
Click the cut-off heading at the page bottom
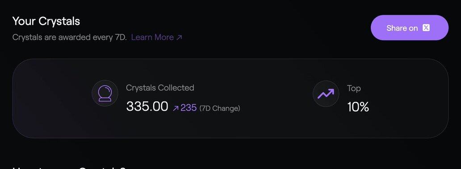[69, 168]
